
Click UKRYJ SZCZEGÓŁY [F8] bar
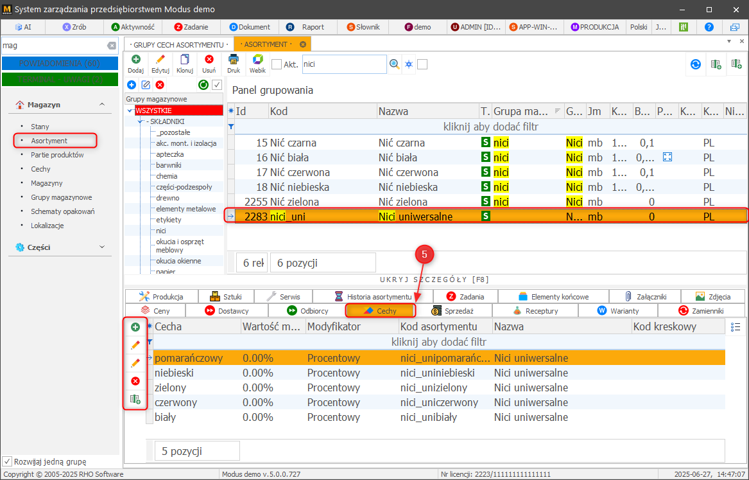(435, 280)
